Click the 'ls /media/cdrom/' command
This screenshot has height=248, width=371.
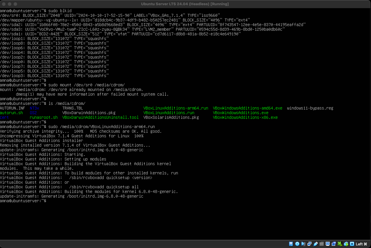pyautogui.click(x=67, y=103)
